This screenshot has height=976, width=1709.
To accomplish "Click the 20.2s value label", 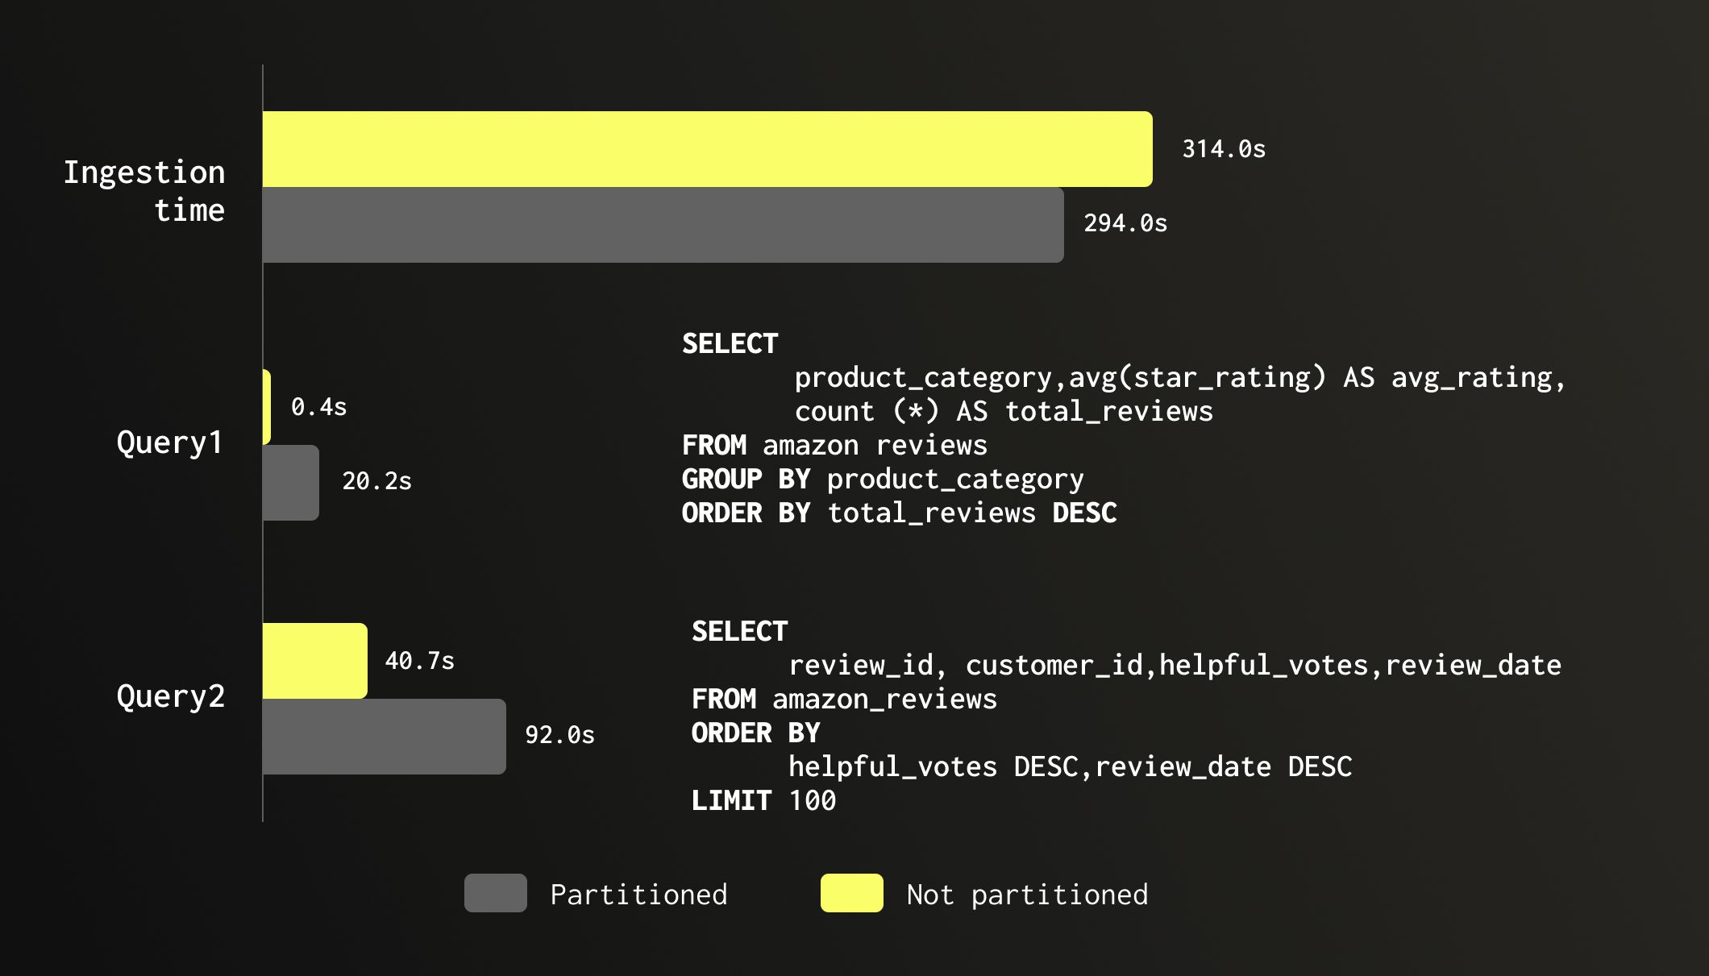I will tap(376, 481).
